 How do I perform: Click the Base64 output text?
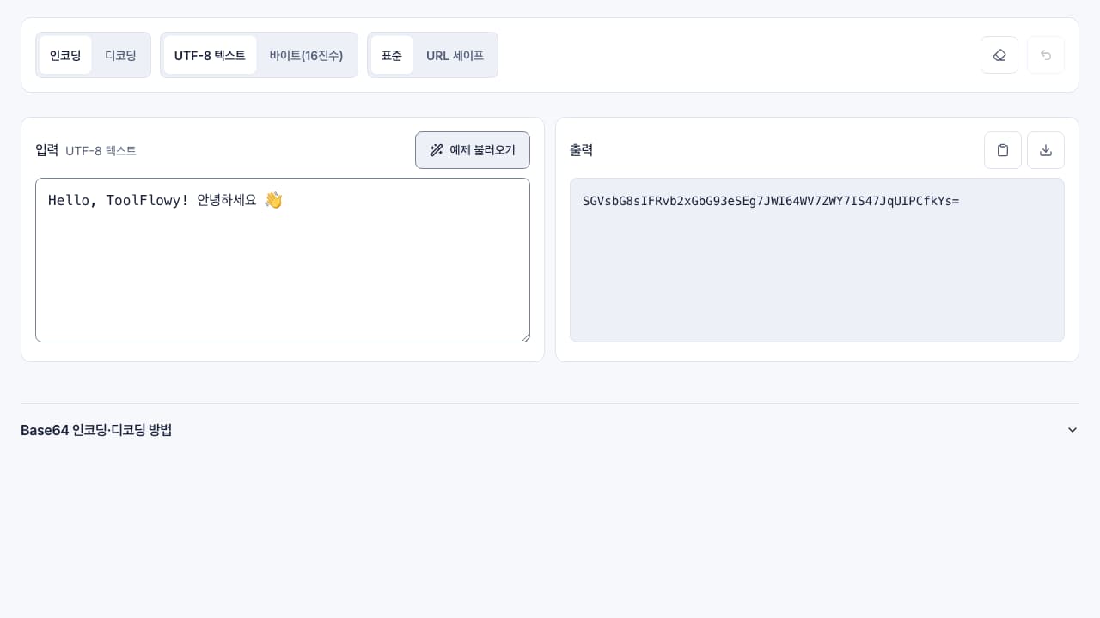[771, 201]
